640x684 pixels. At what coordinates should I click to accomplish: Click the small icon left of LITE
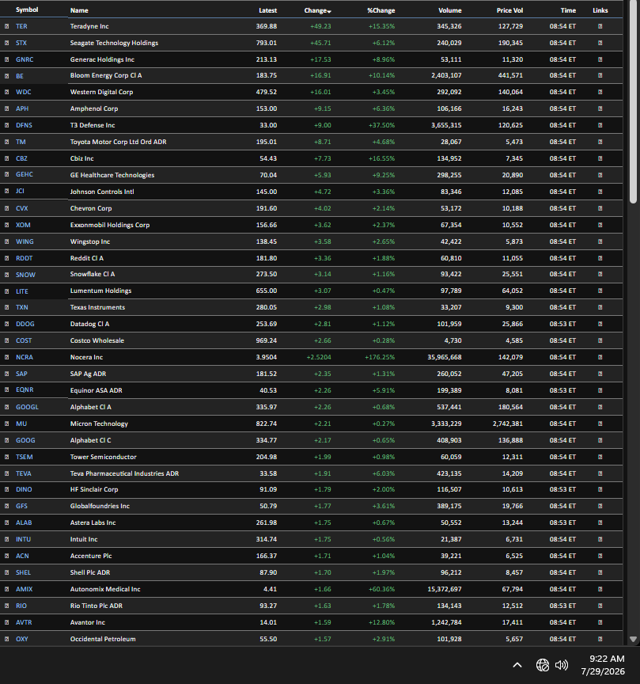point(6,291)
